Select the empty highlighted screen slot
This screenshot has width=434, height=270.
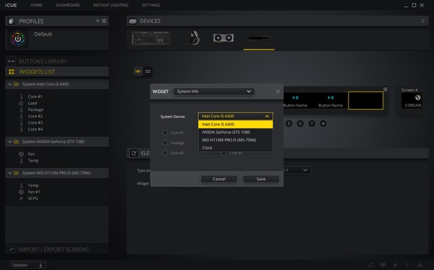pyautogui.click(x=365, y=101)
